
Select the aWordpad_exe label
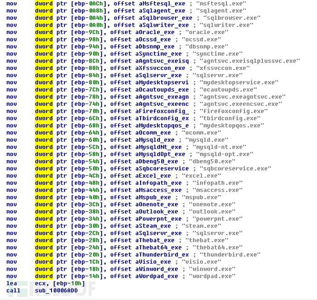157,277
